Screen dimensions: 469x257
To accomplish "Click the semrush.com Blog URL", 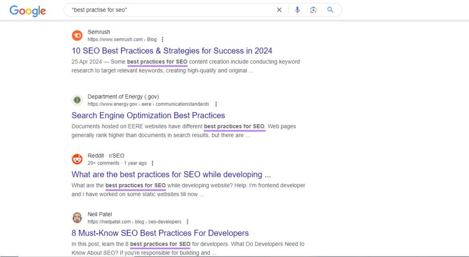I will click(x=122, y=39).
